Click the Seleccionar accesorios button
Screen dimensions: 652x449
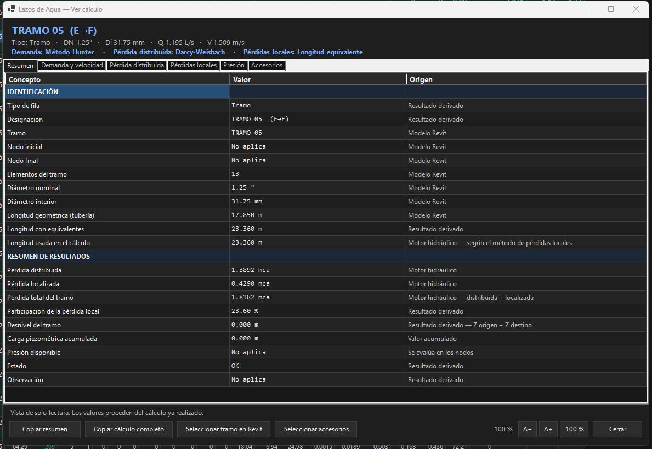point(316,429)
